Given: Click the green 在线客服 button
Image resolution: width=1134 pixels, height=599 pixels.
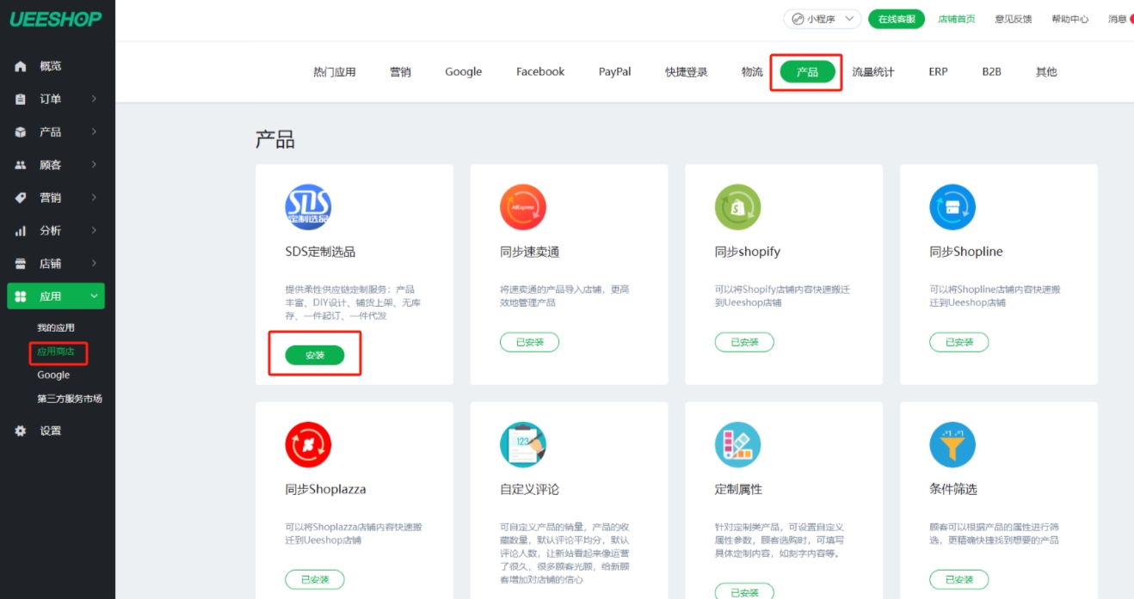Looking at the screenshot, I should click(x=897, y=19).
